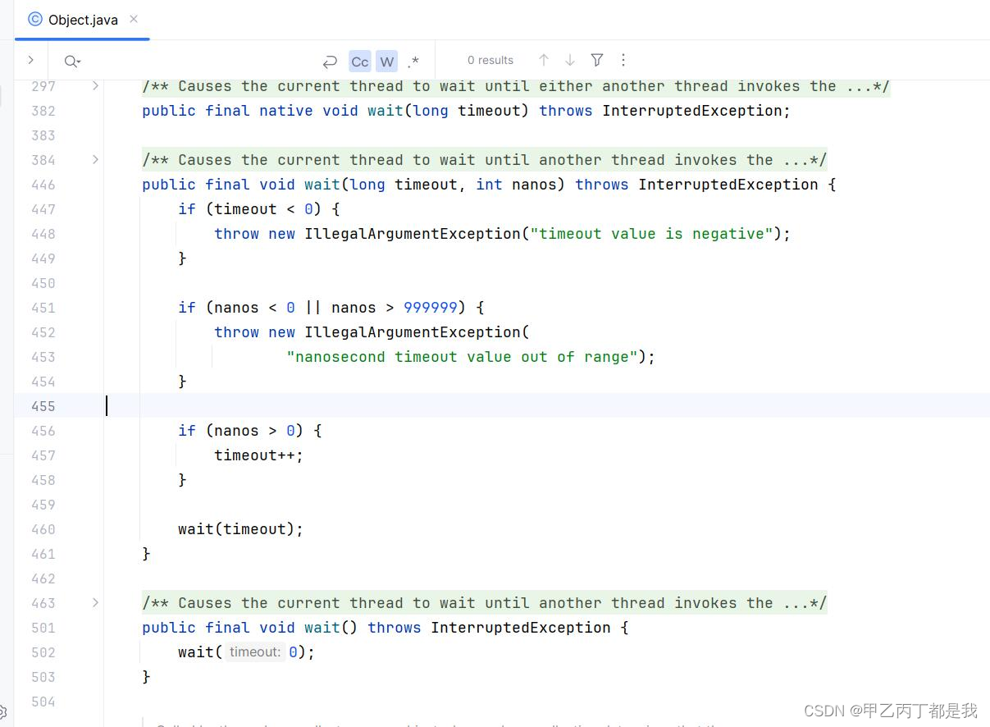Enable the .* regex search option
The width and height of the screenshot is (990, 727).
pyautogui.click(x=413, y=61)
